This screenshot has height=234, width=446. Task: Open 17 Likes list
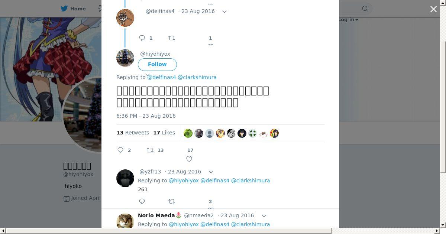pos(164,133)
